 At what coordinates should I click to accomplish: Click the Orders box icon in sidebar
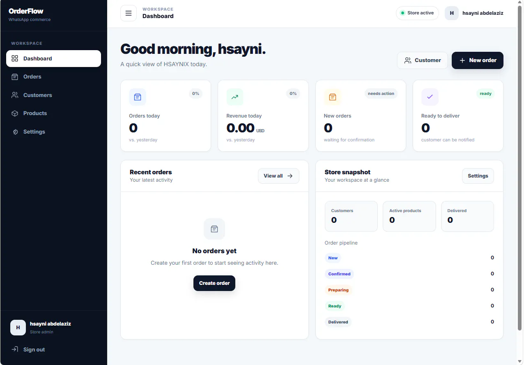pyautogui.click(x=15, y=77)
